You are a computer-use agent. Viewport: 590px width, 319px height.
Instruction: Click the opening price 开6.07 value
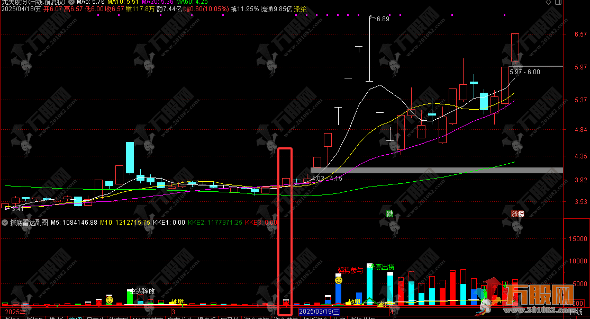point(53,9)
